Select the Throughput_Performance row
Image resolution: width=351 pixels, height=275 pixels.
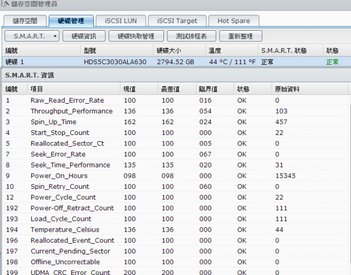coord(175,111)
